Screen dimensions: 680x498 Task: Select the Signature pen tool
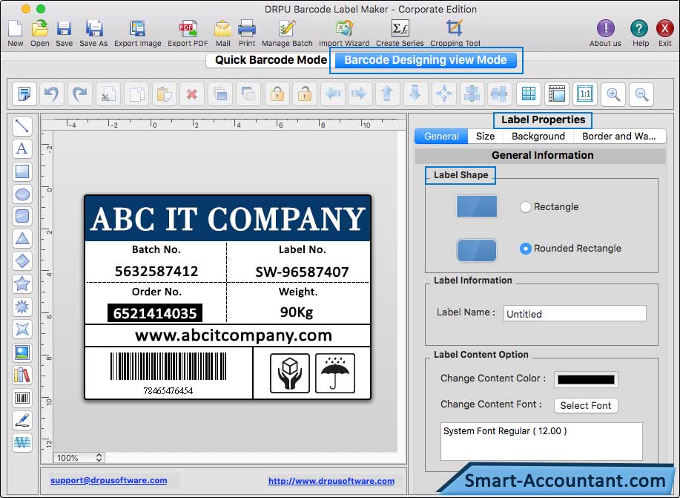point(22,420)
